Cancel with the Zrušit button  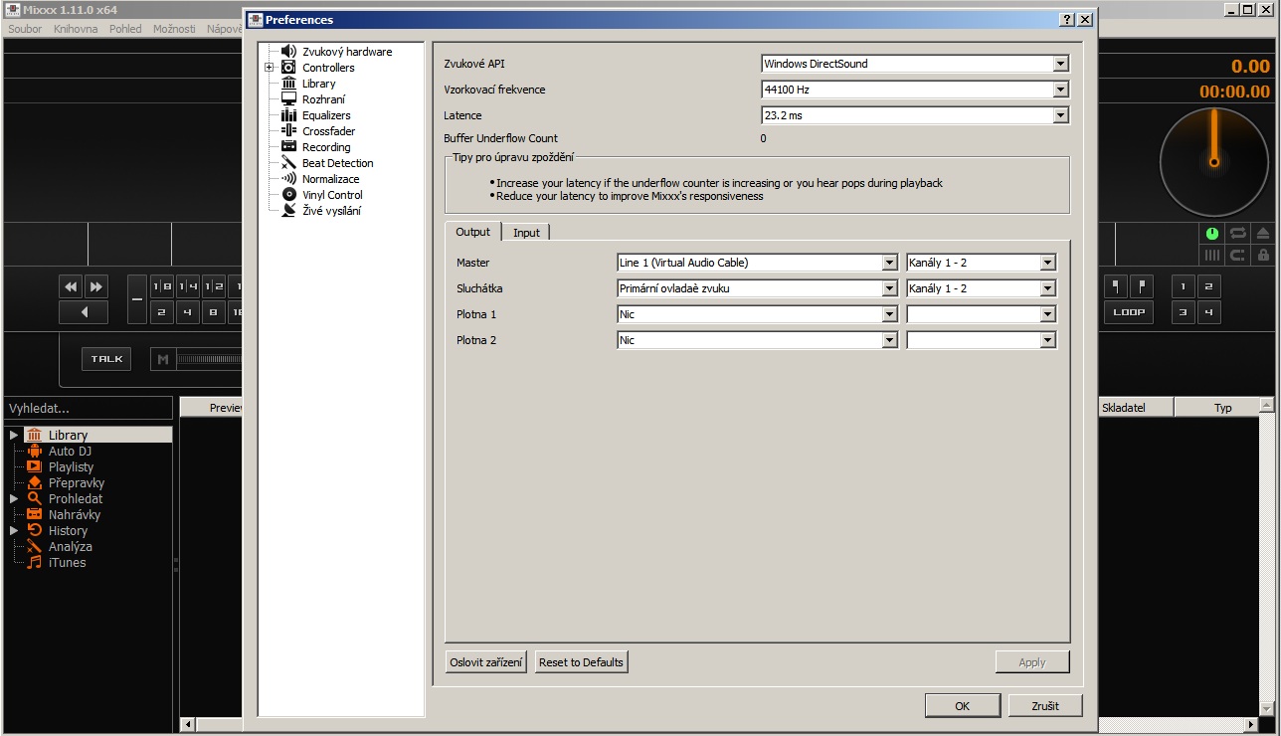click(1045, 705)
